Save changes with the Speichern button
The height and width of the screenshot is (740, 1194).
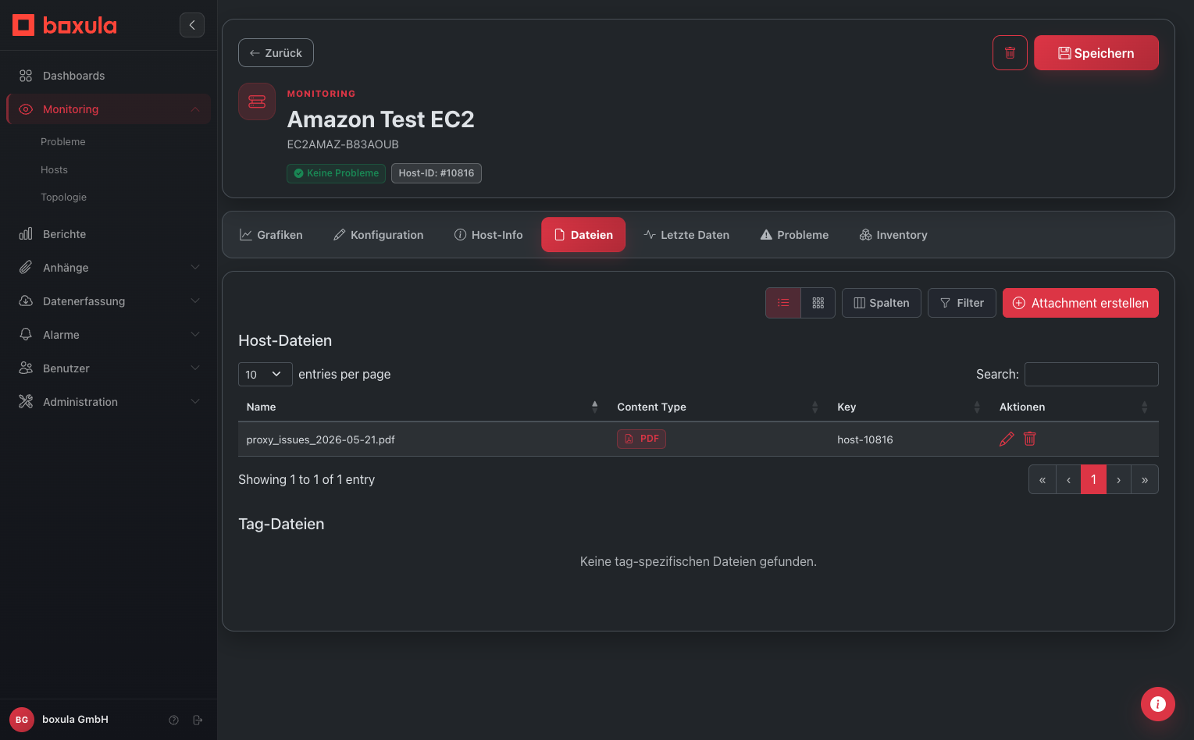tap(1096, 53)
